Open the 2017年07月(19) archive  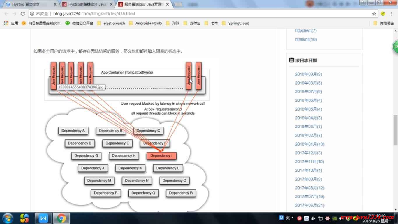pyautogui.click(x=310, y=197)
